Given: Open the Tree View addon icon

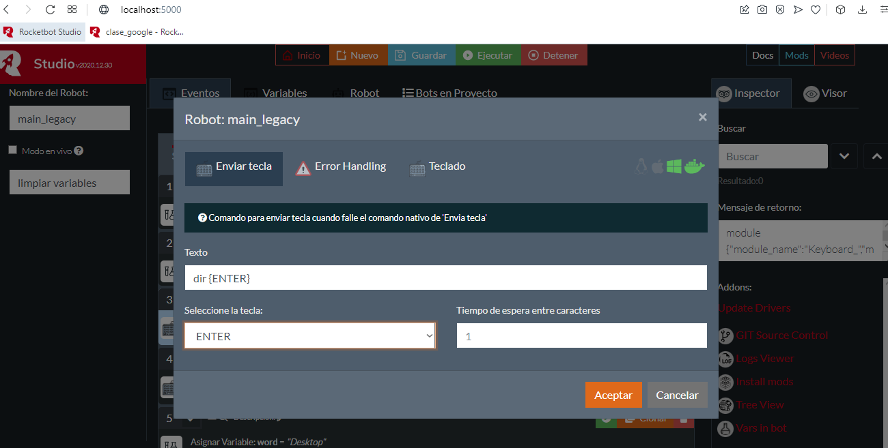Looking at the screenshot, I should (x=725, y=405).
